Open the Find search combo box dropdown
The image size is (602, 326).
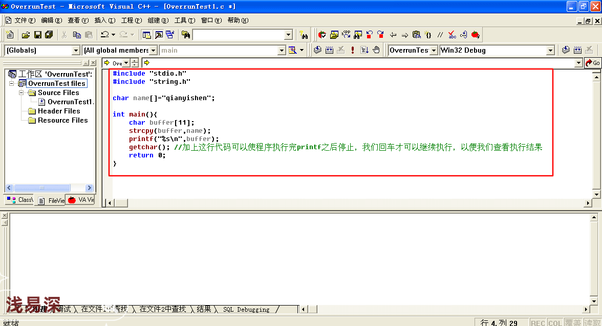coord(289,35)
